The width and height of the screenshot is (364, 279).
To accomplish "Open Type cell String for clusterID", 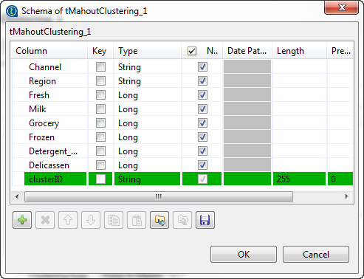I will pos(147,179).
